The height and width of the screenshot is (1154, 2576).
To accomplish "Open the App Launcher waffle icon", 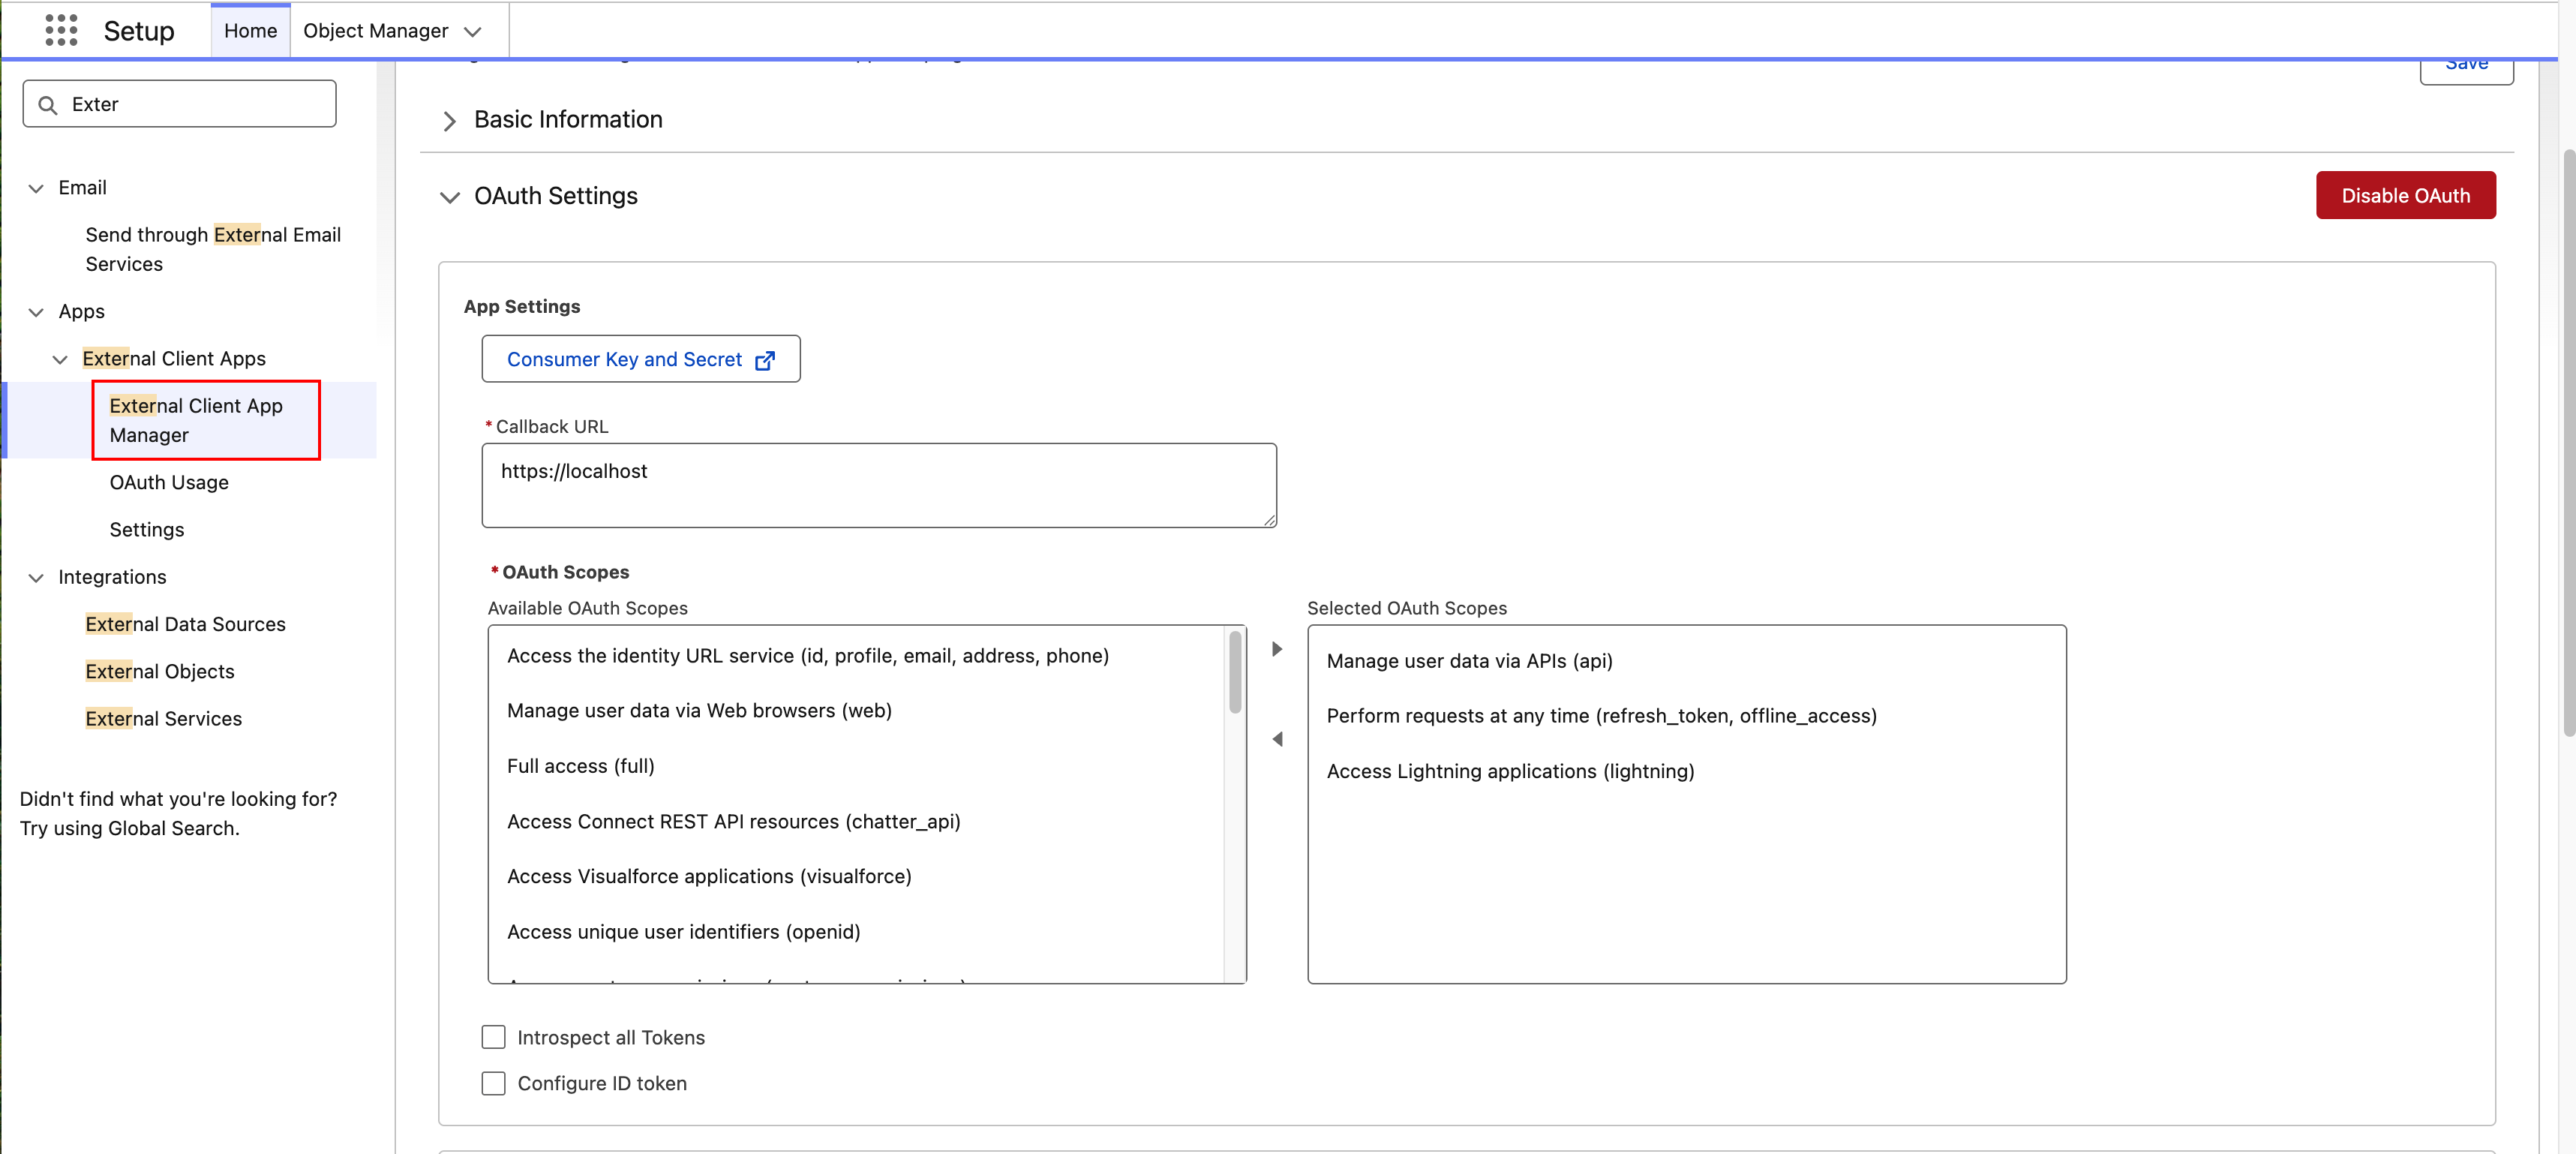I will pyautogui.click(x=61, y=30).
